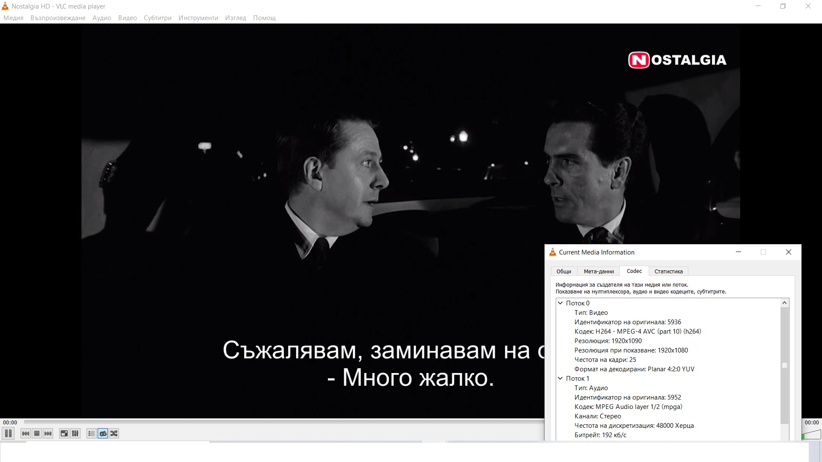
Task: Open the Помощ menu
Action: 264,18
